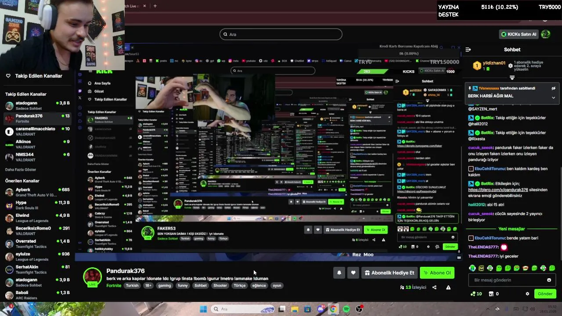Open Task View on the taskbar
This screenshot has width=562, height=316.
(x=282, y=309)
